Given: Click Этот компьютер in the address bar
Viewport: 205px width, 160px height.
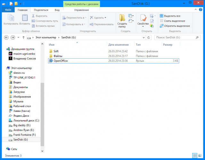Looking at the screenshot, I should coord(46,38).
